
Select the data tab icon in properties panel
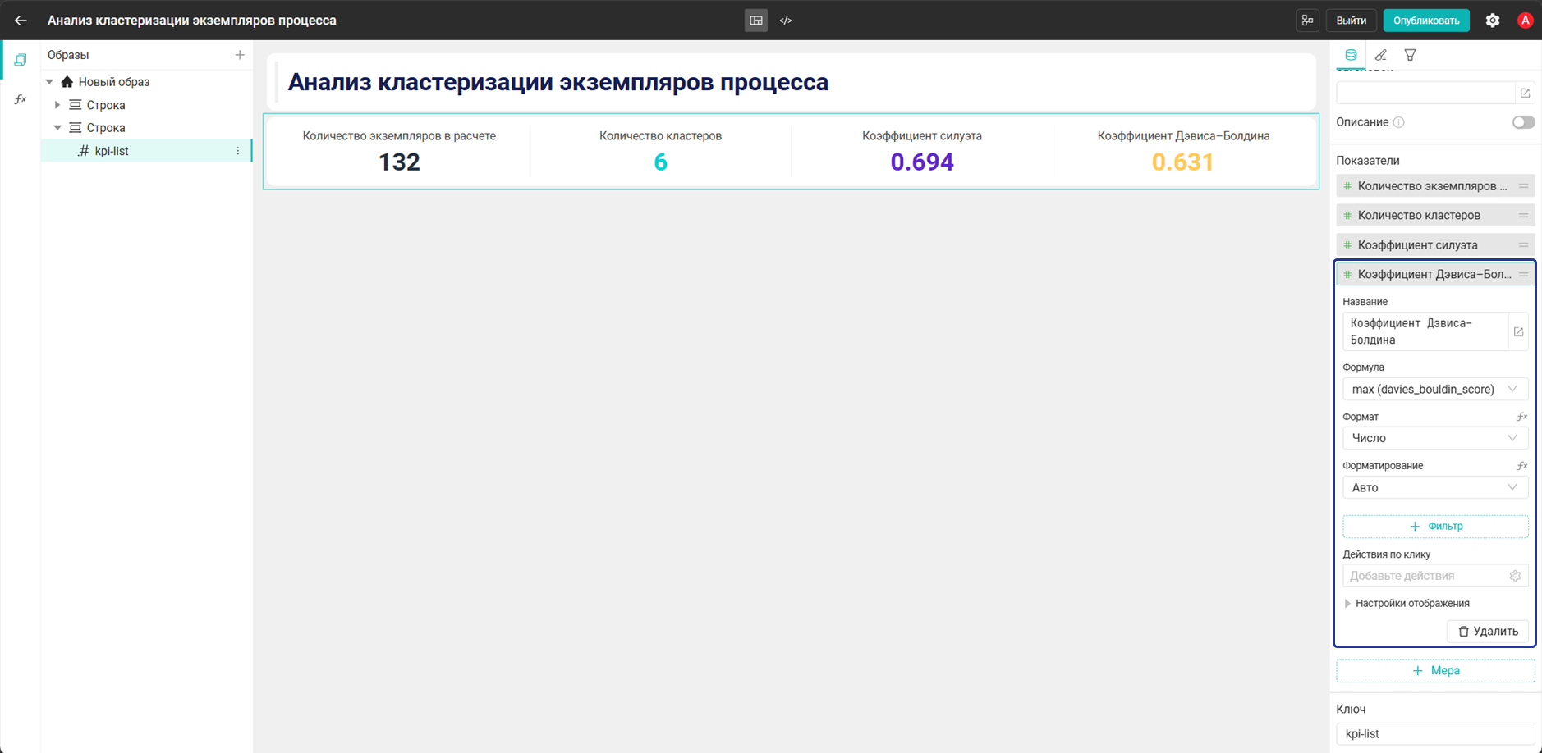pos(1351,55)
